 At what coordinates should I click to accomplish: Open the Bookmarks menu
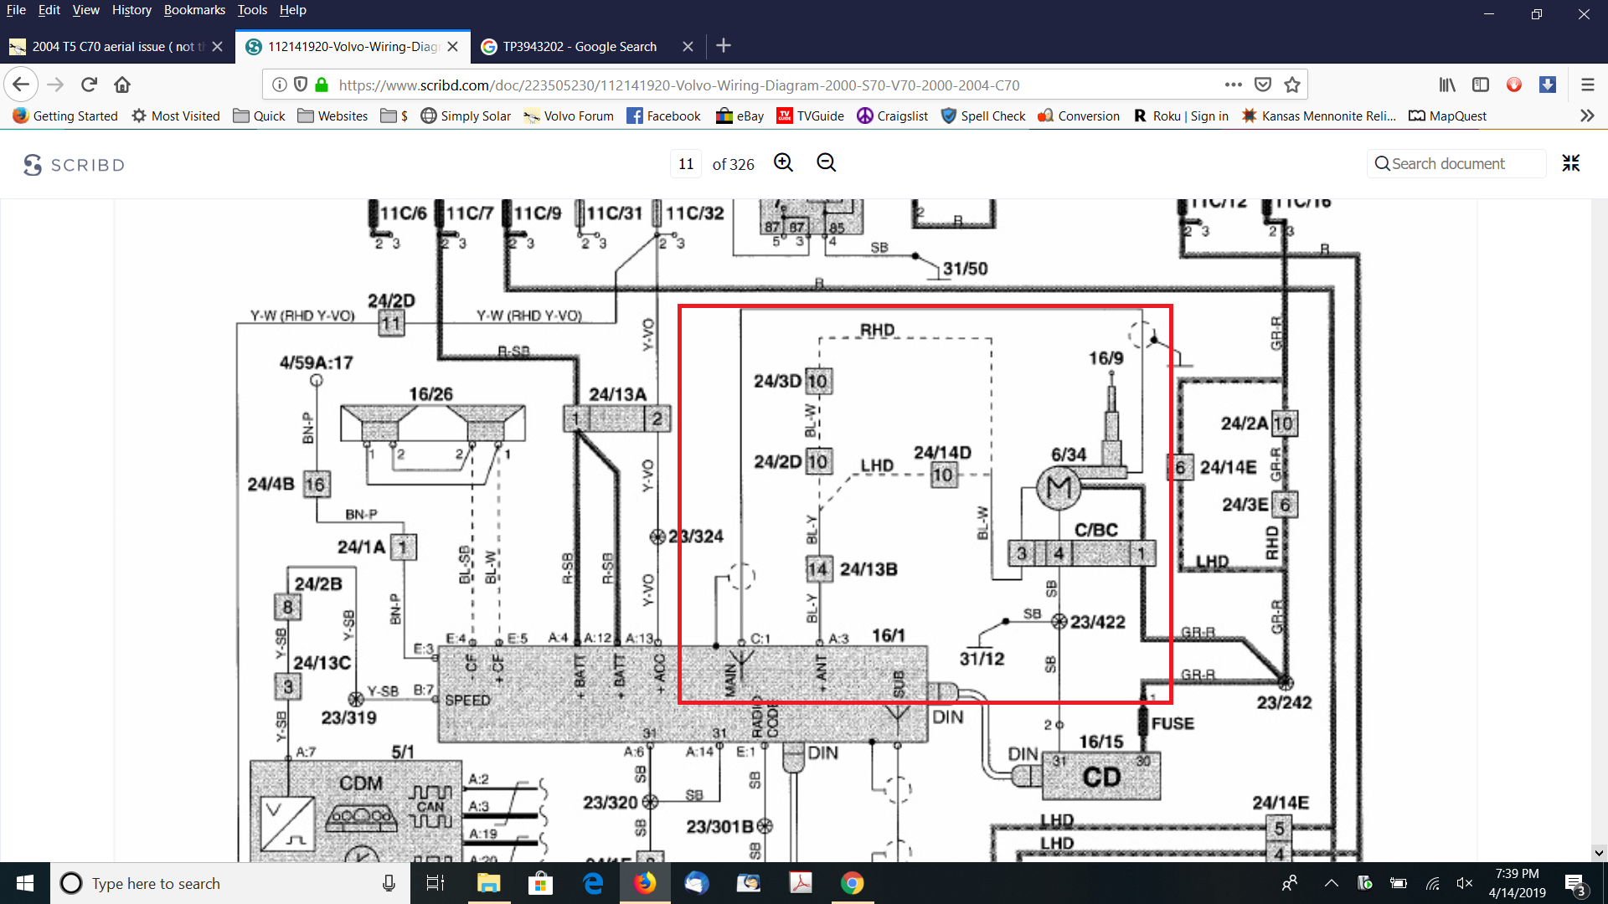(x=194, y=10)
